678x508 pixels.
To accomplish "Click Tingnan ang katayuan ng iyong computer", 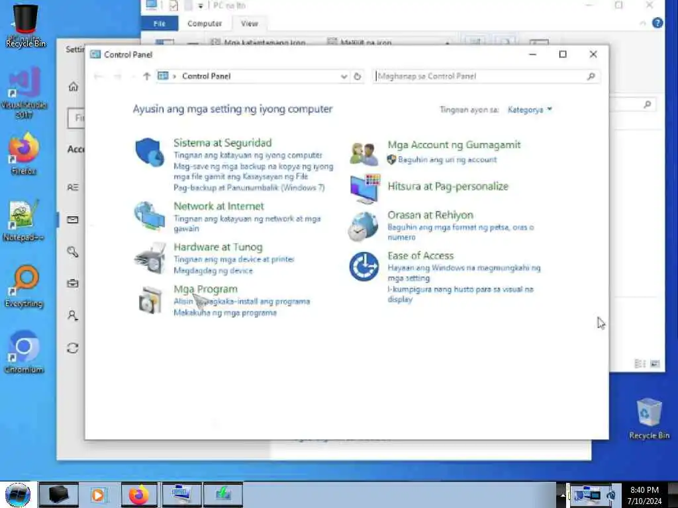I will [x=248, y=155].
